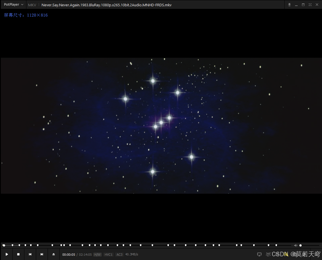Click the 40.3MB/s bitrate readout

132,254
